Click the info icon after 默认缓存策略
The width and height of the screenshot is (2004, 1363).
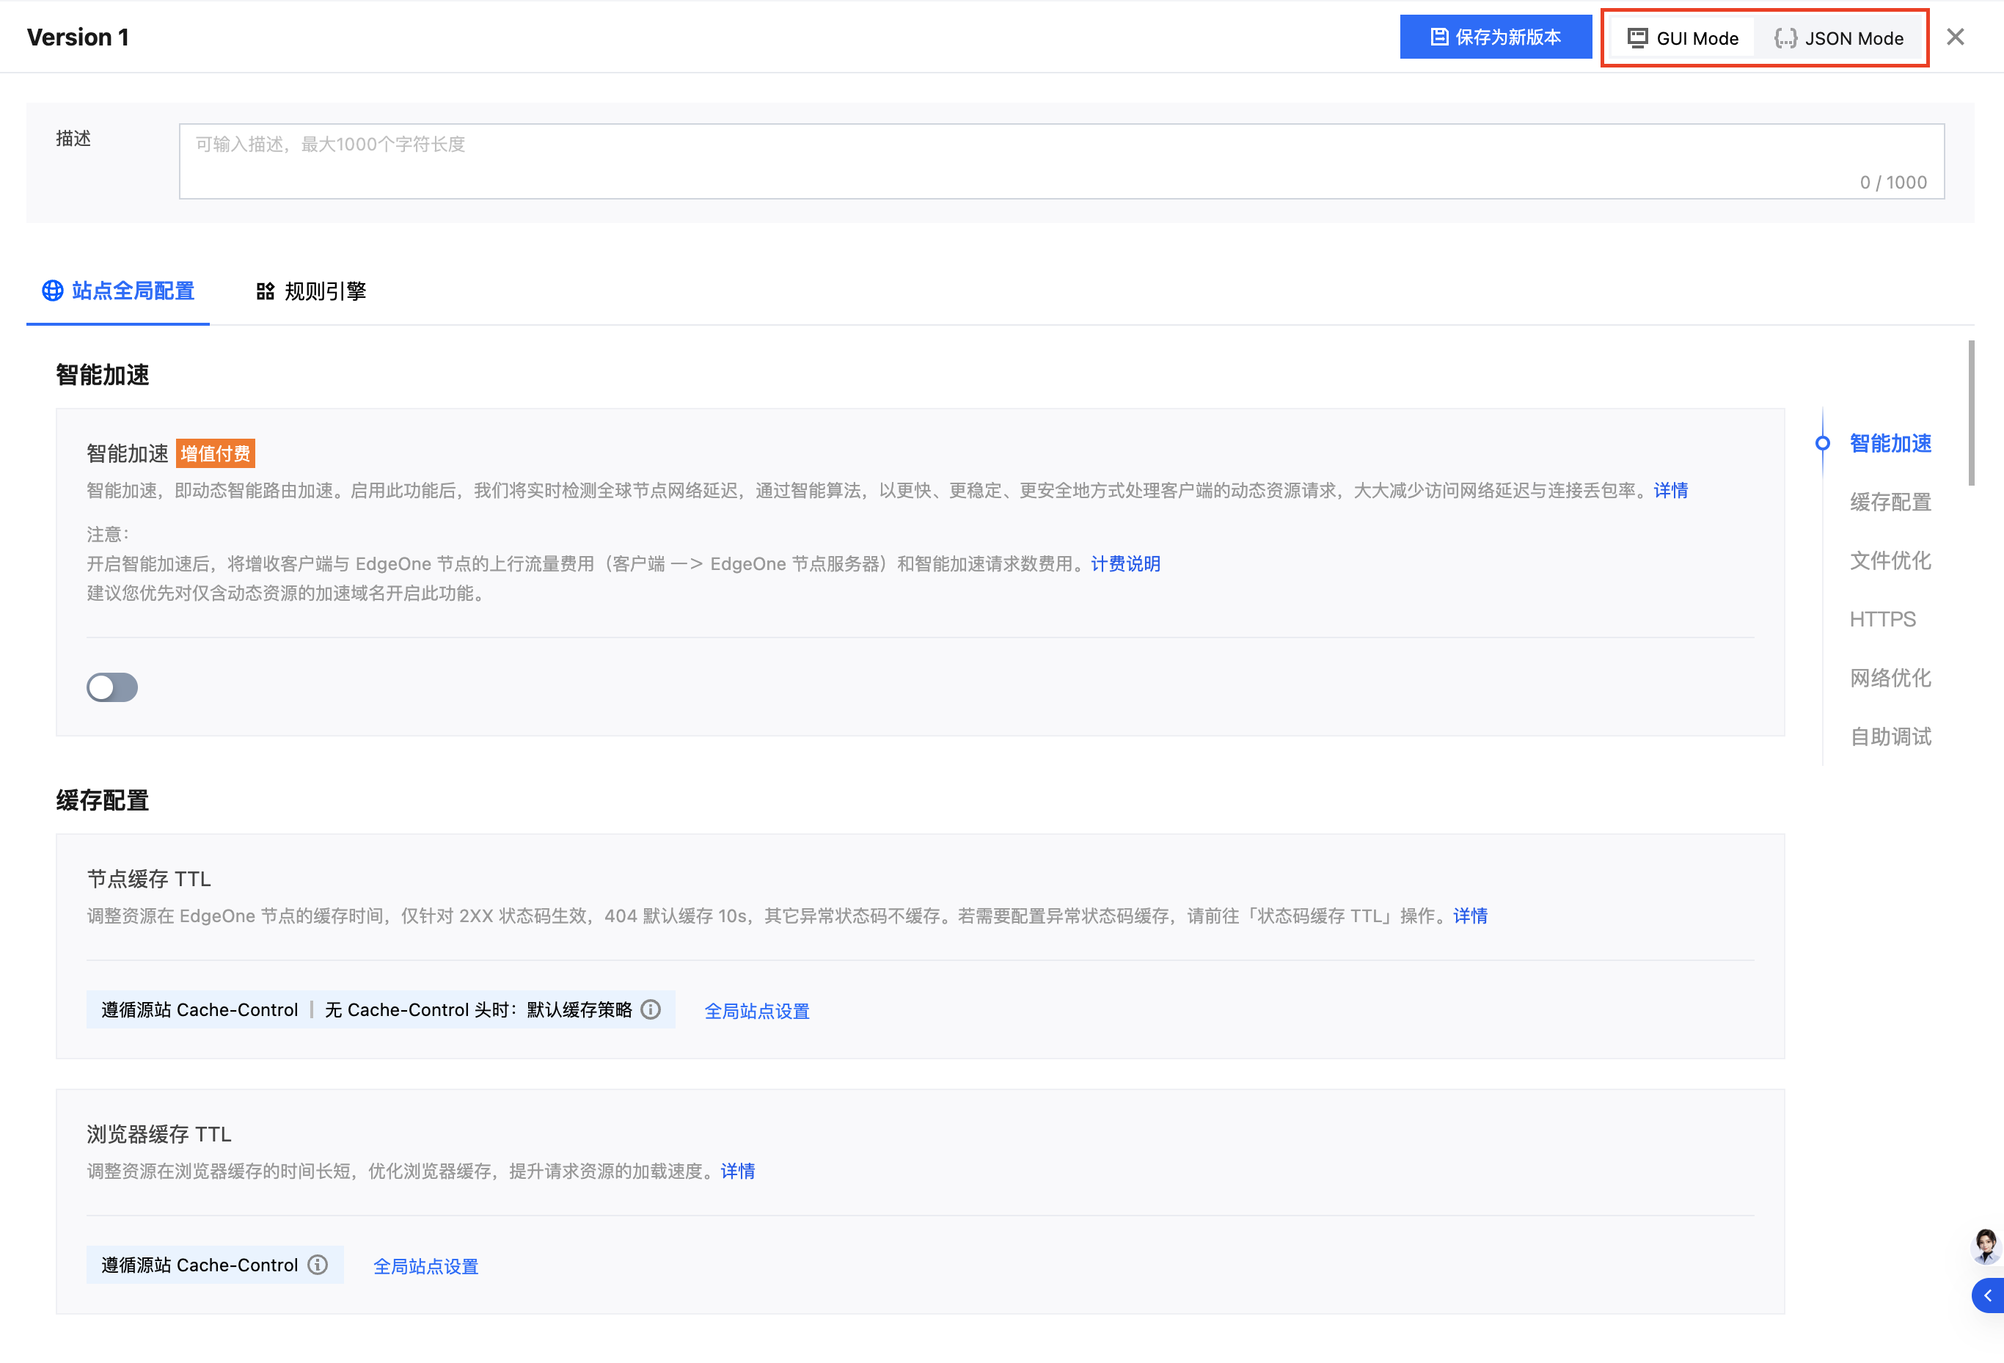(x=651, y=1009)
